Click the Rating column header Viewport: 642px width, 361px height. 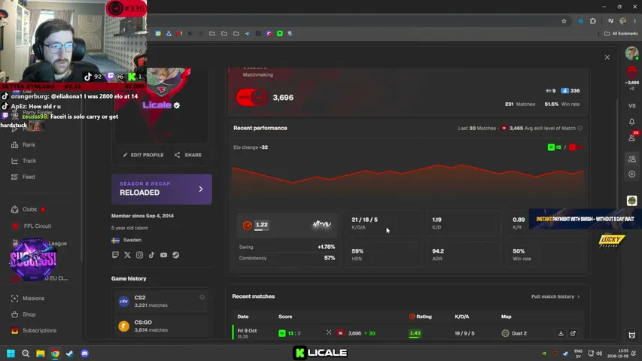click(421, 317)
